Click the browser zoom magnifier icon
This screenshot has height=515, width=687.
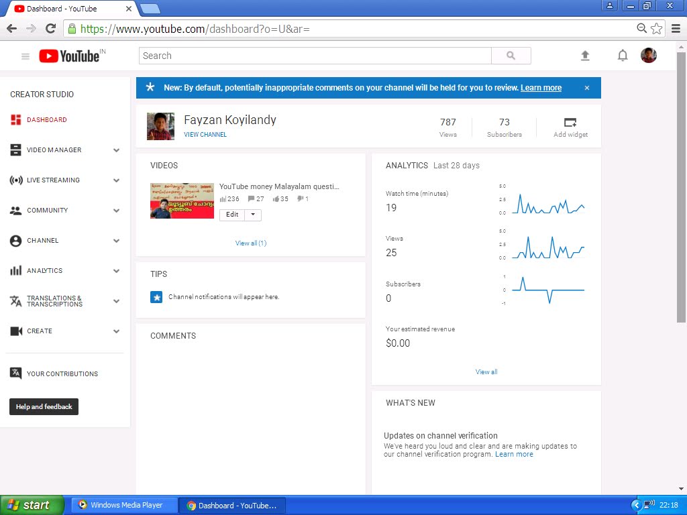[641, 28]
